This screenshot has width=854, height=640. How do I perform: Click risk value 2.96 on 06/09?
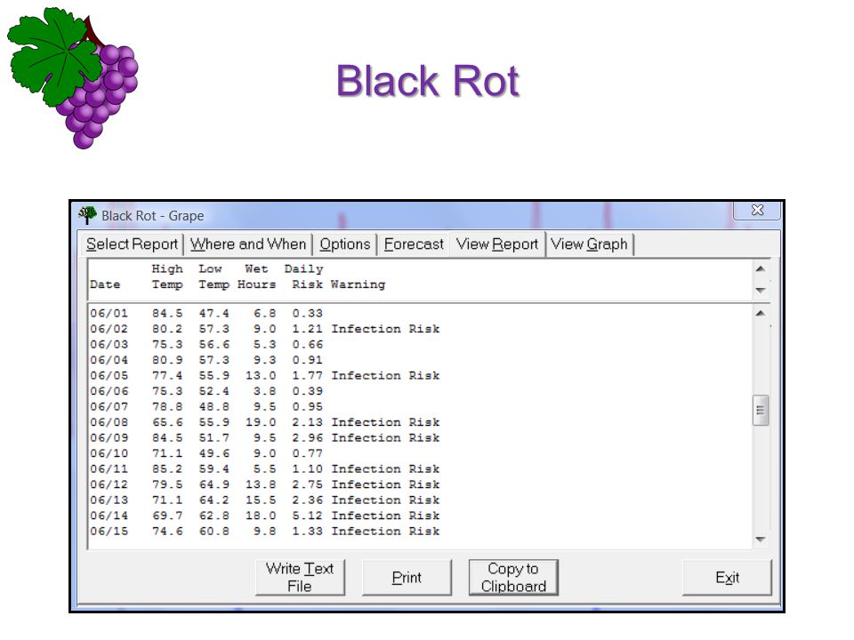click(307, 438)
